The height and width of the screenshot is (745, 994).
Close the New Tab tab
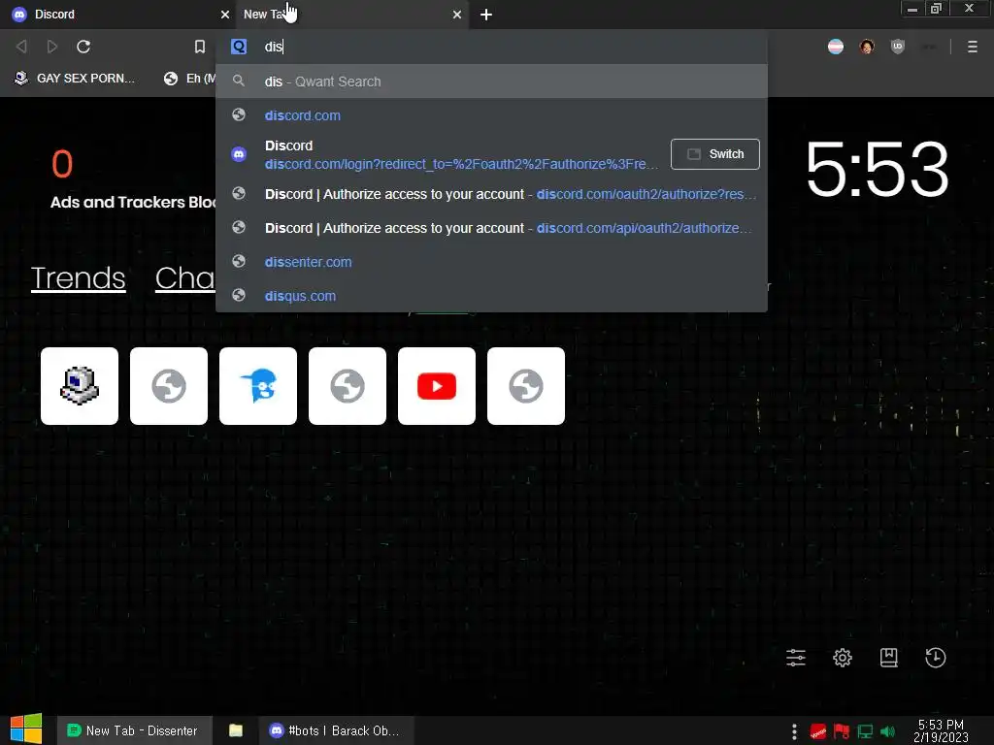[457, 15]
